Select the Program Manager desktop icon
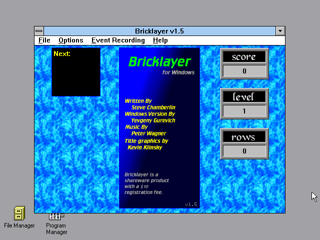The image size is (320, 240). pos(56,216)
